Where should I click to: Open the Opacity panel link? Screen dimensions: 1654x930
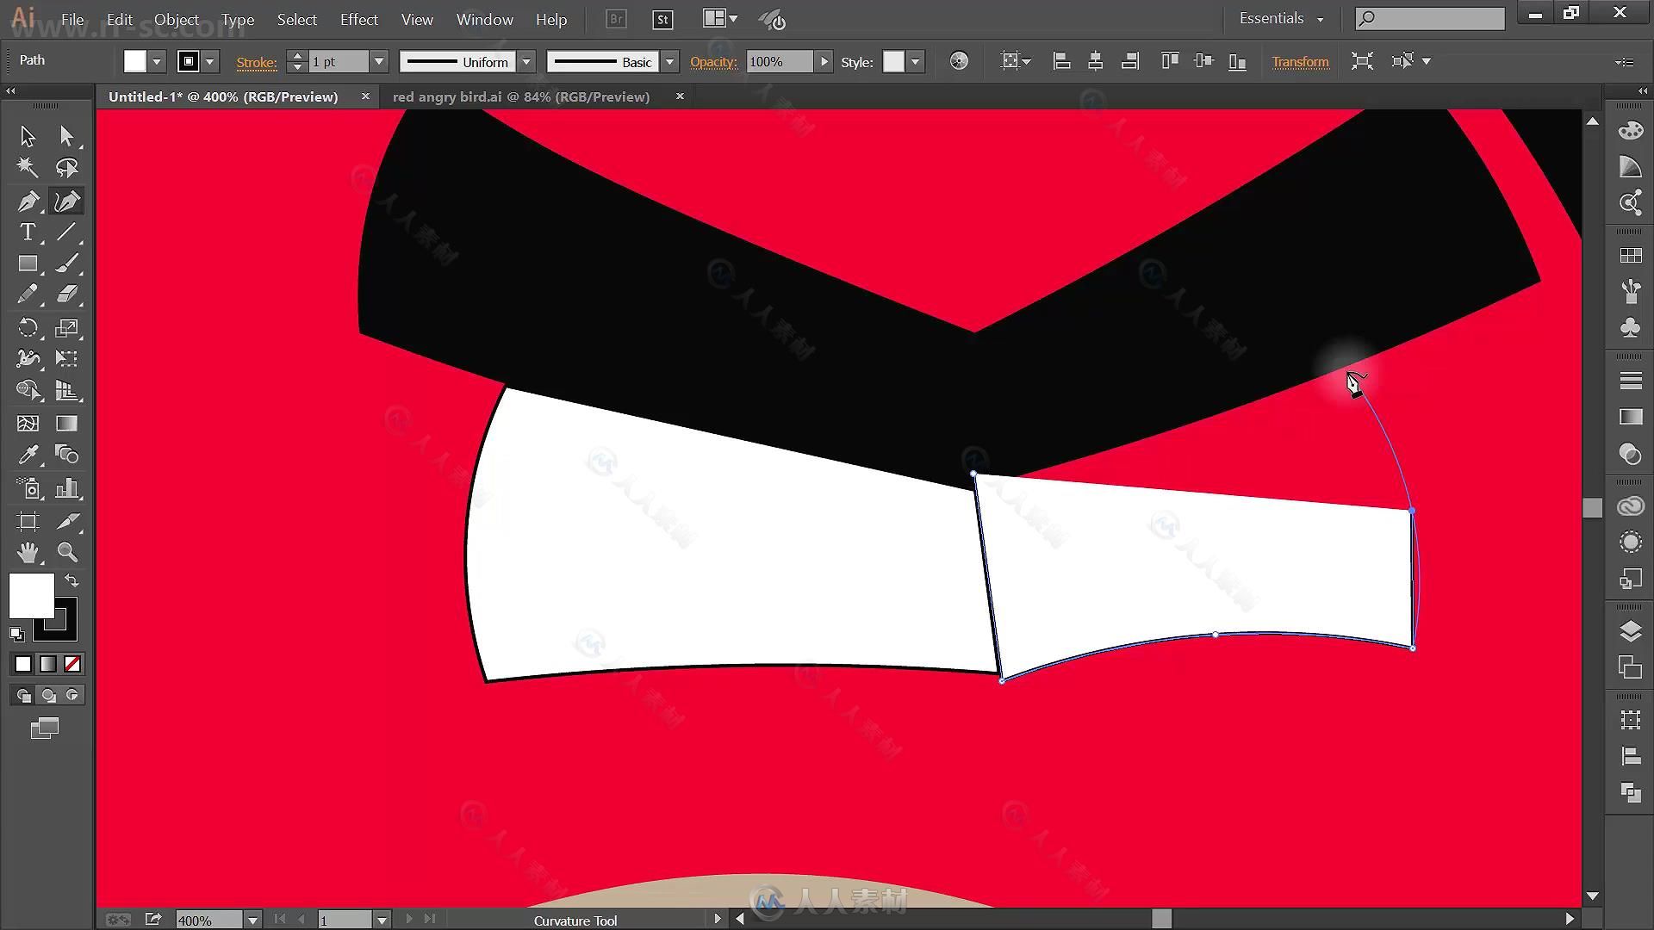point(713,62)
